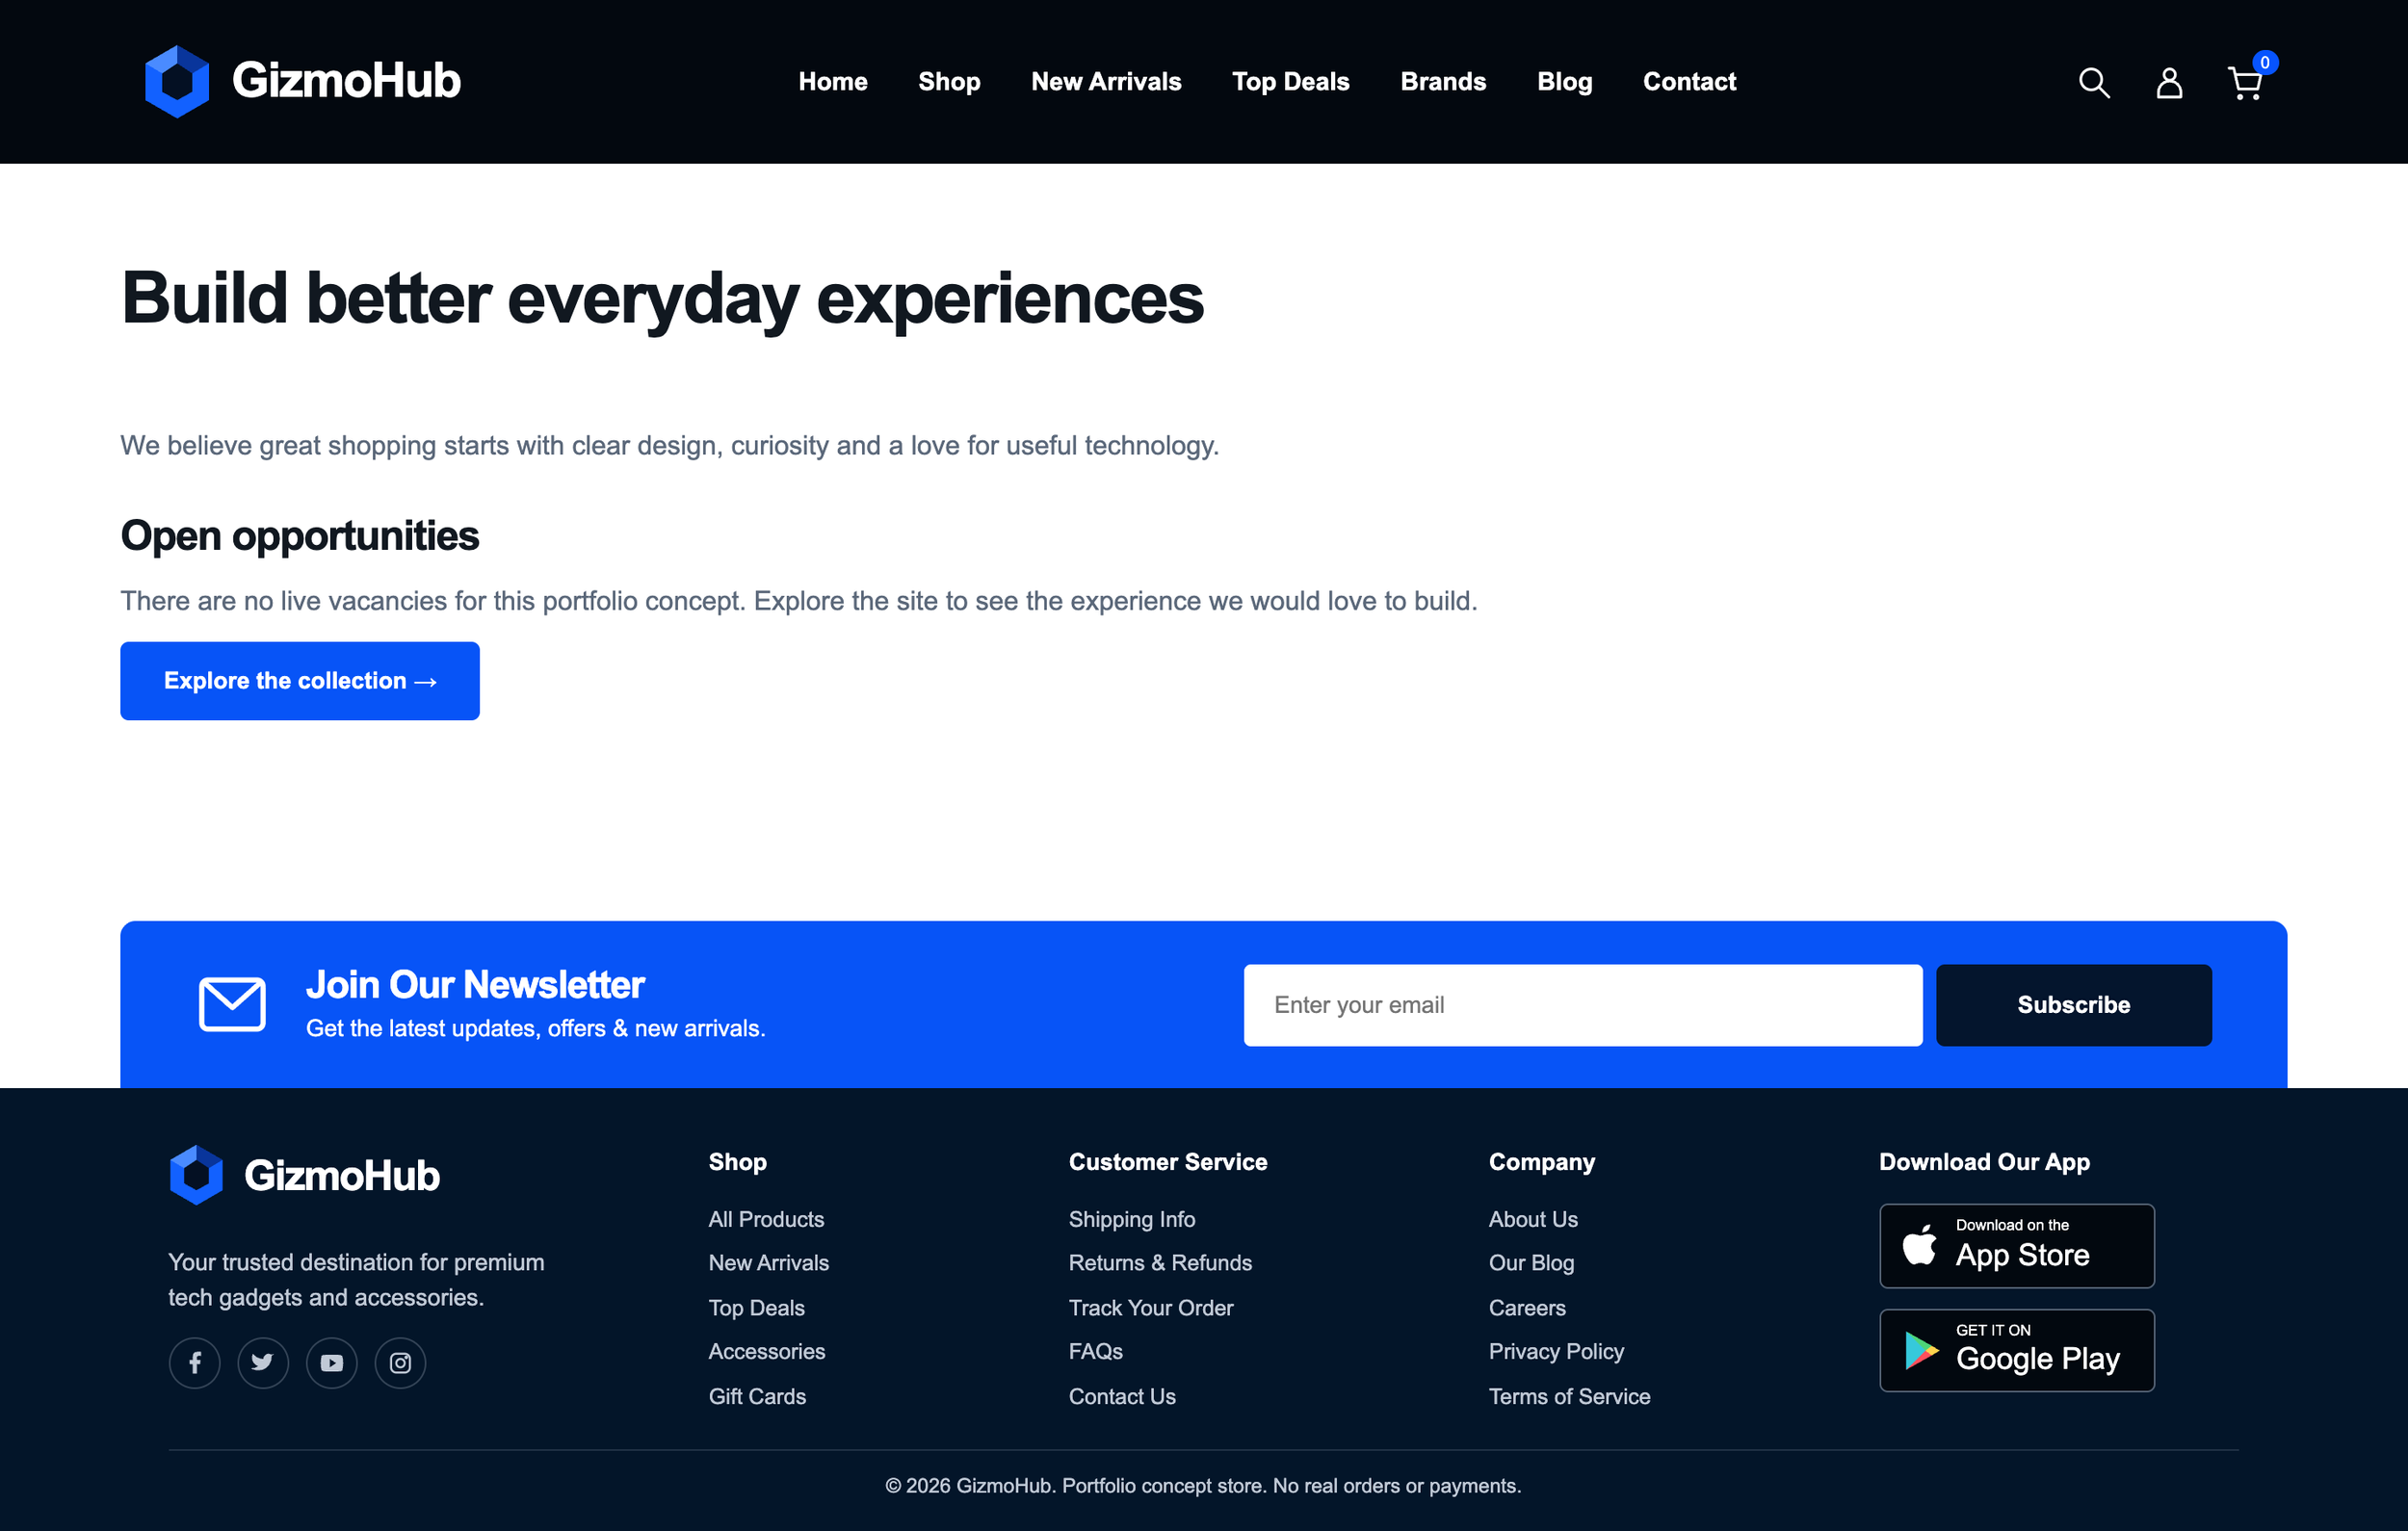Click the GizmoHub footer logo
The height and width of the screenshot is (1531, 2408).
click(x=304, y=1175)
